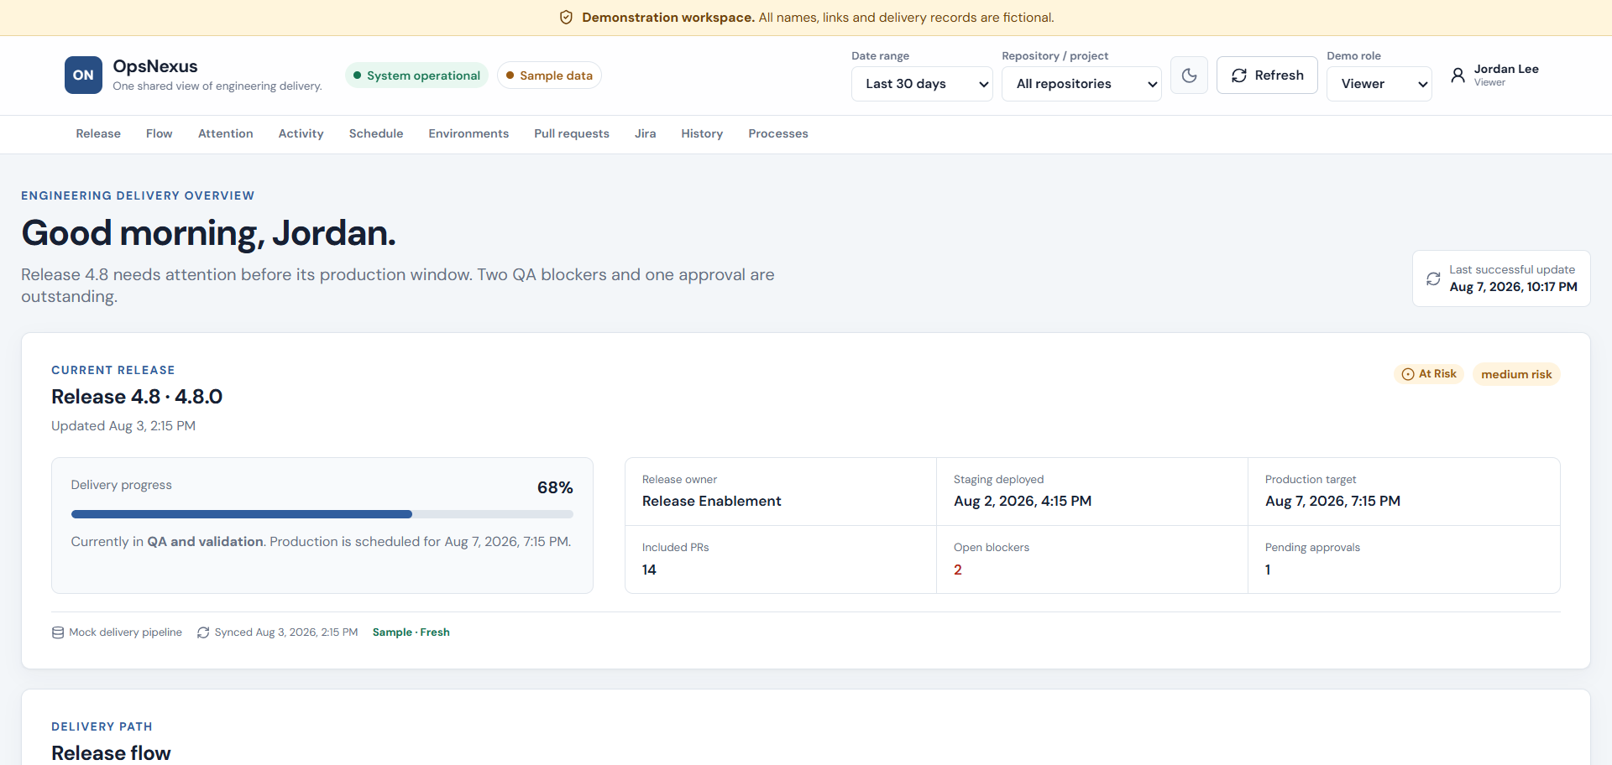Click the clock icon in the At Risk badge
1612x765 pixels.
[x=1408, y=374]
